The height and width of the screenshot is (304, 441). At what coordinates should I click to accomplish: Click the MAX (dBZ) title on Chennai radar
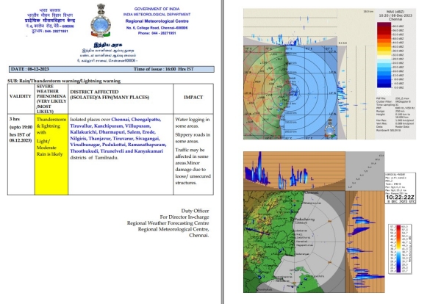pos(395,12)
